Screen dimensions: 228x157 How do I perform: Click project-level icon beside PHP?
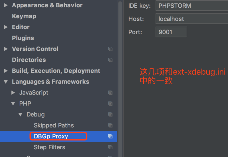pyautogui.click(x=110, y=104)
